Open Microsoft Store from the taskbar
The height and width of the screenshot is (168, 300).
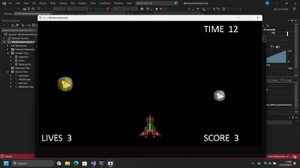[x=85, y=163]
